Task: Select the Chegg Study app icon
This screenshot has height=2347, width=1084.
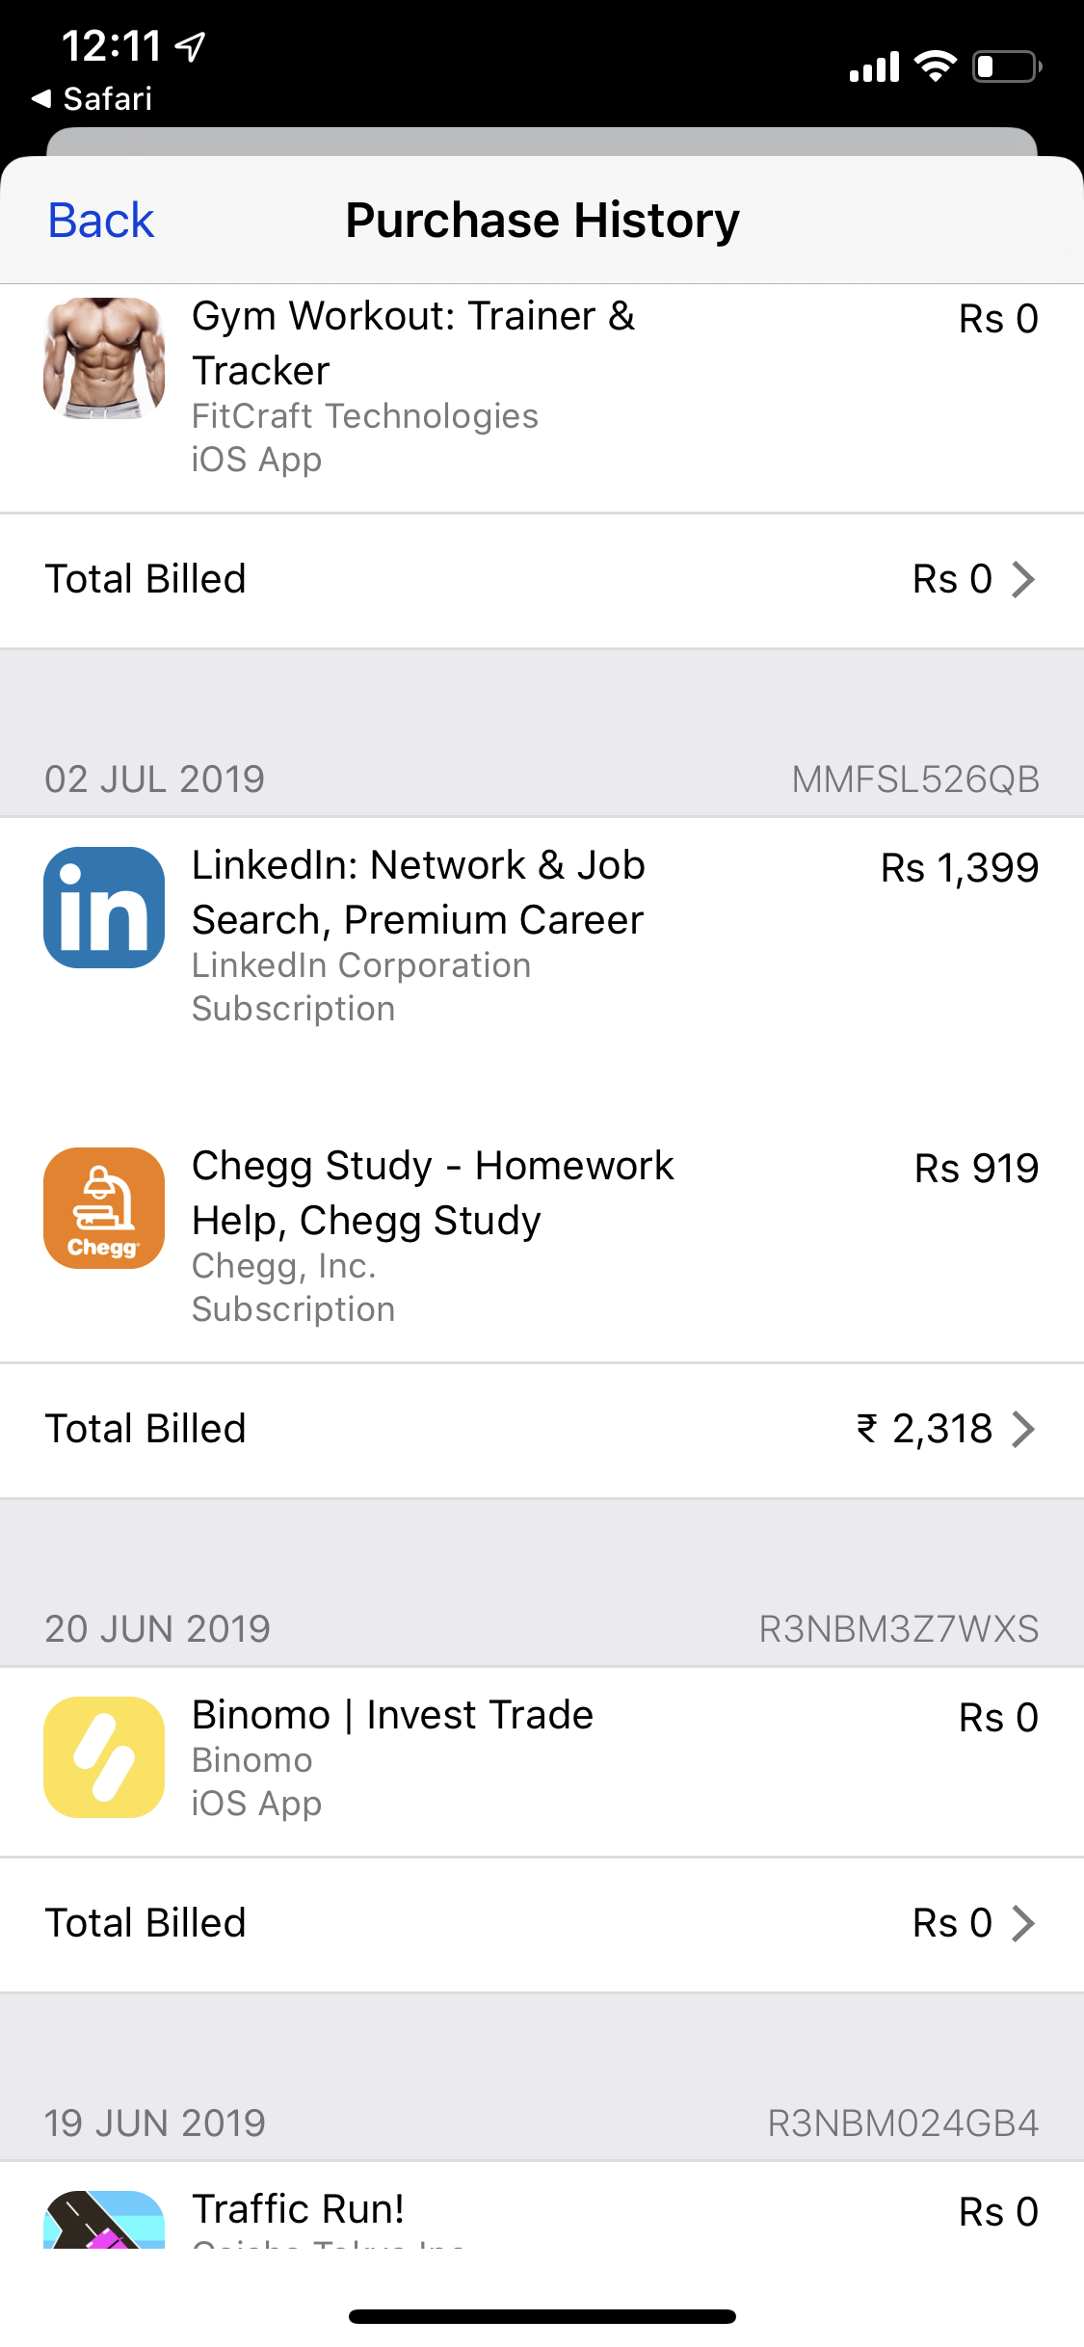Action: click(x=104, y=1208)
